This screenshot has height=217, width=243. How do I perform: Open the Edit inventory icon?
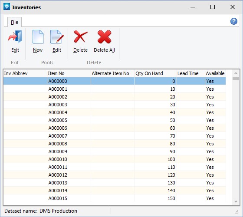tap(57, 37)
